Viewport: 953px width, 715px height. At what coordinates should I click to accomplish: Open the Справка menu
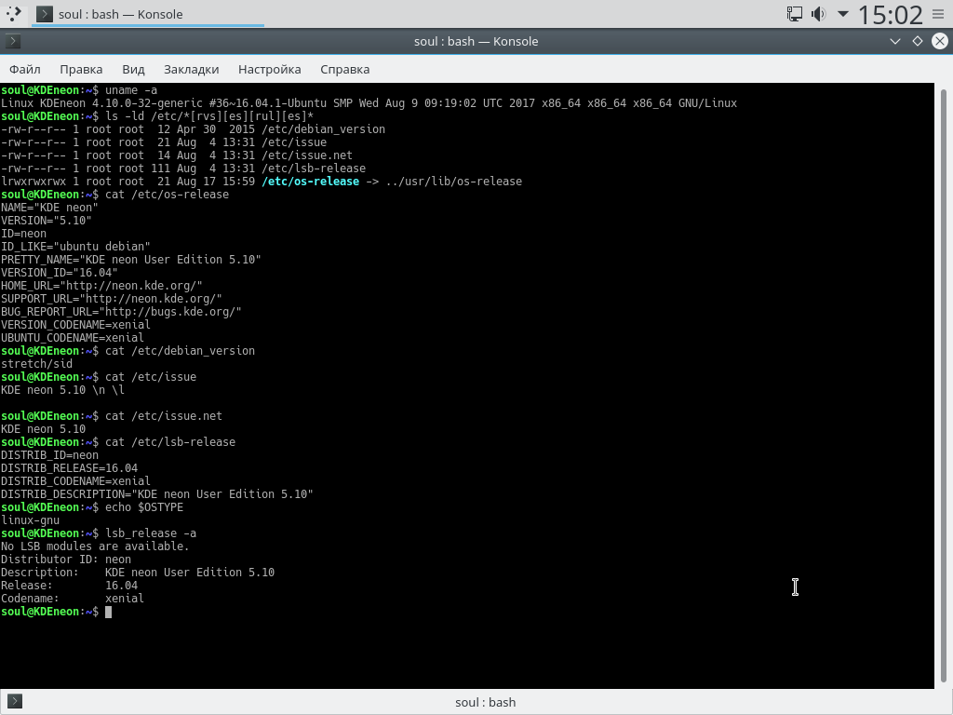pos(344,69)
